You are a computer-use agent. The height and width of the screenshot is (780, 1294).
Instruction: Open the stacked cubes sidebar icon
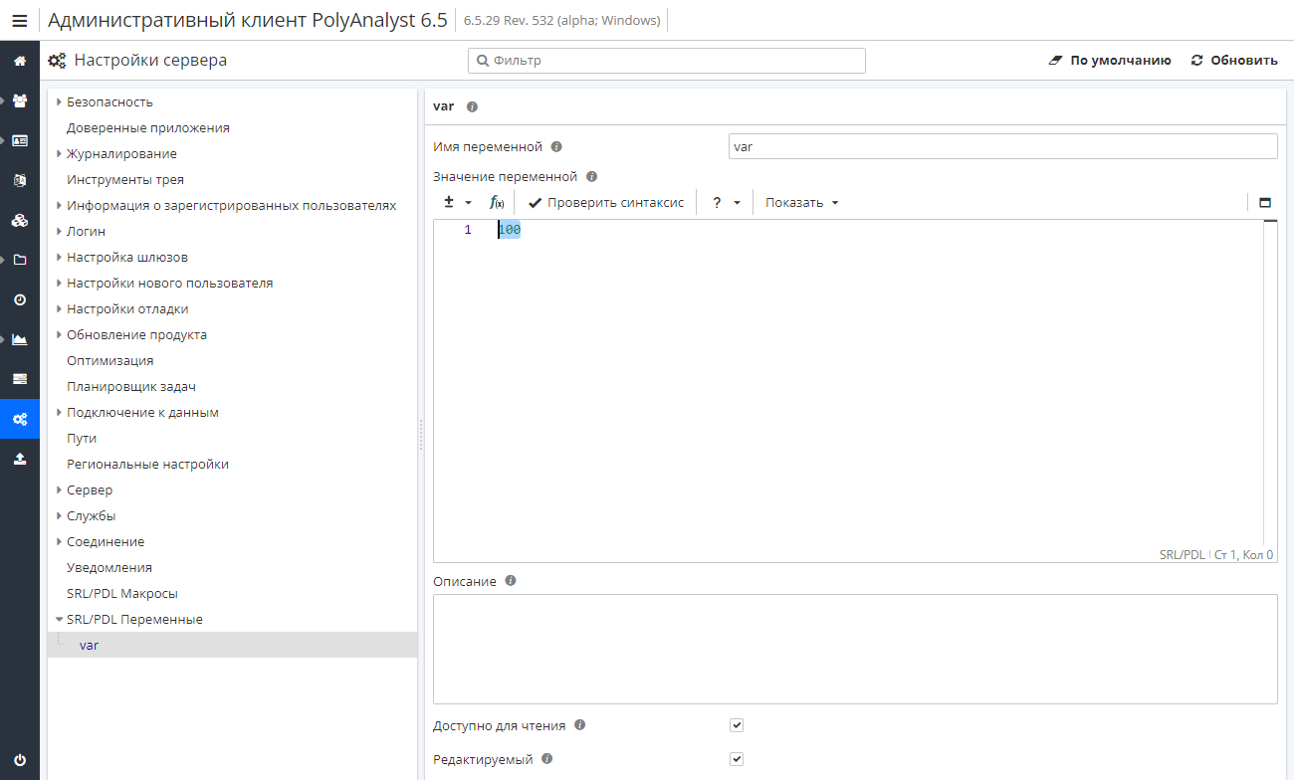tap(19, 220)
